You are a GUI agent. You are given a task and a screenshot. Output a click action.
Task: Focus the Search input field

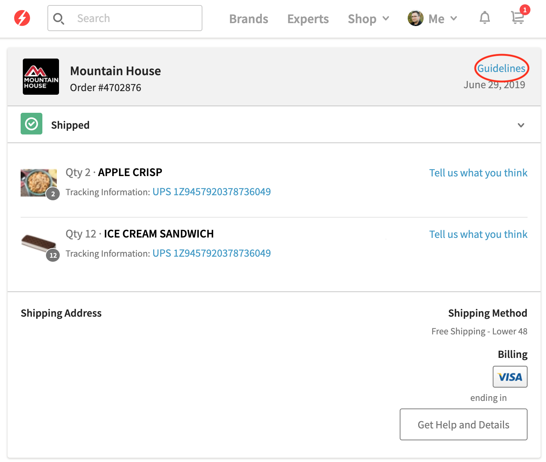[x=125, y=18]
